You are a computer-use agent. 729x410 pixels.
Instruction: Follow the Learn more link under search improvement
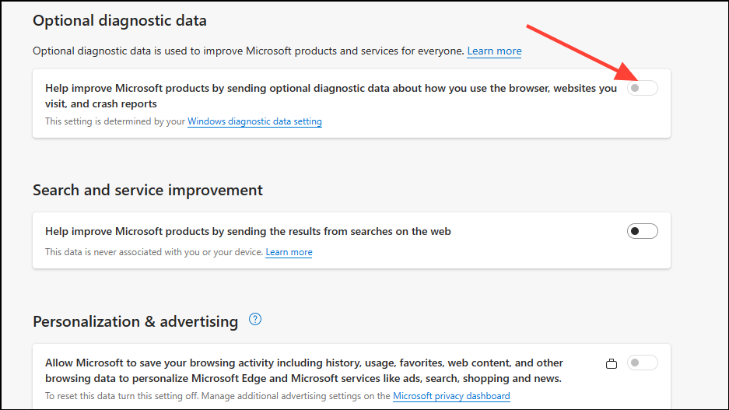pos(289,252)
